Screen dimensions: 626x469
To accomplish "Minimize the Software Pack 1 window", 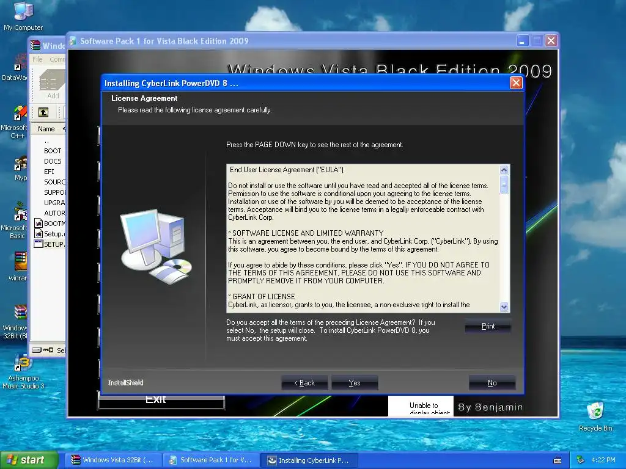I will coord(522,41).
